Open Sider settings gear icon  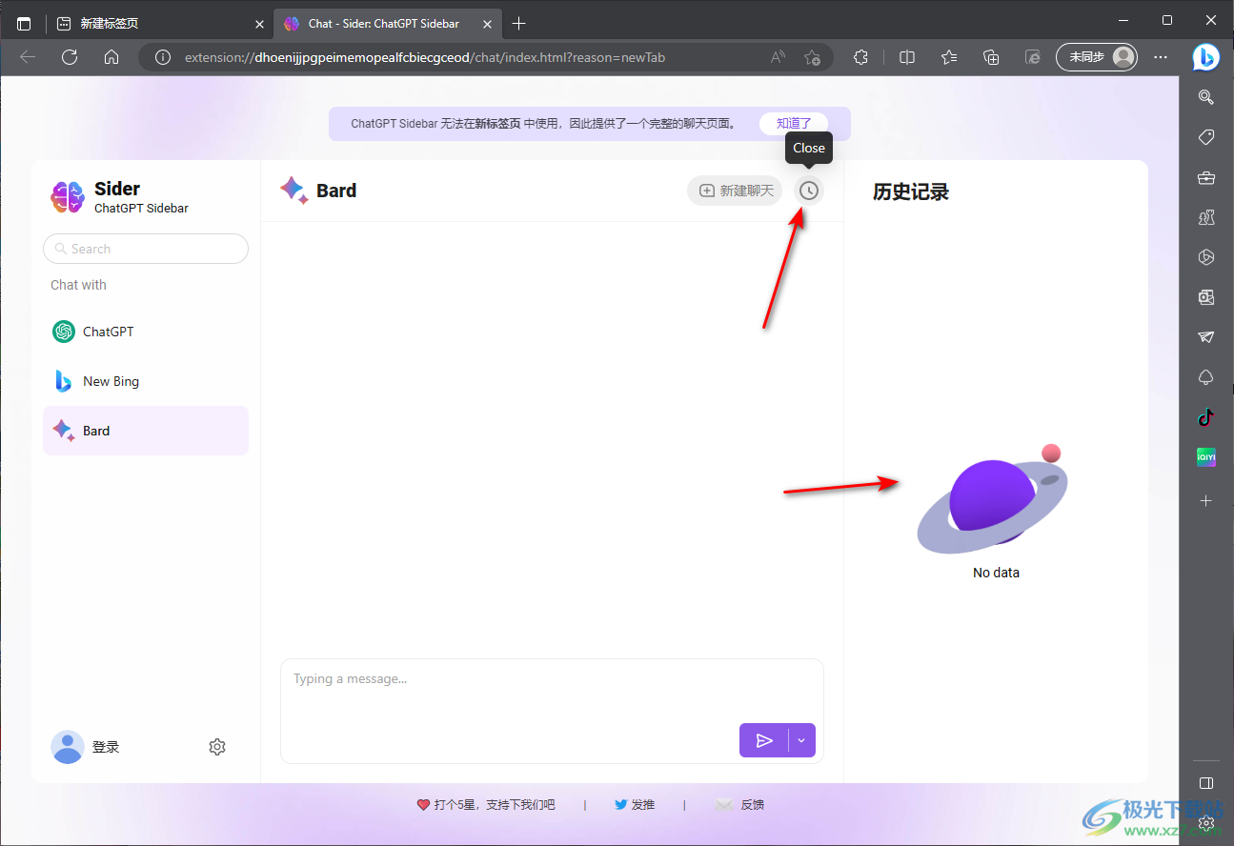[217, 747]
